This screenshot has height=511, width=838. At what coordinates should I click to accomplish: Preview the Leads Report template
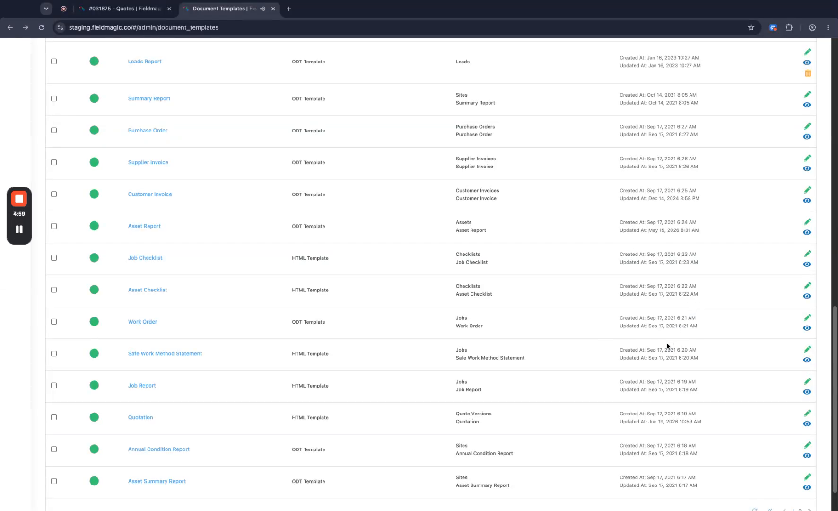[x=807, y=62]
